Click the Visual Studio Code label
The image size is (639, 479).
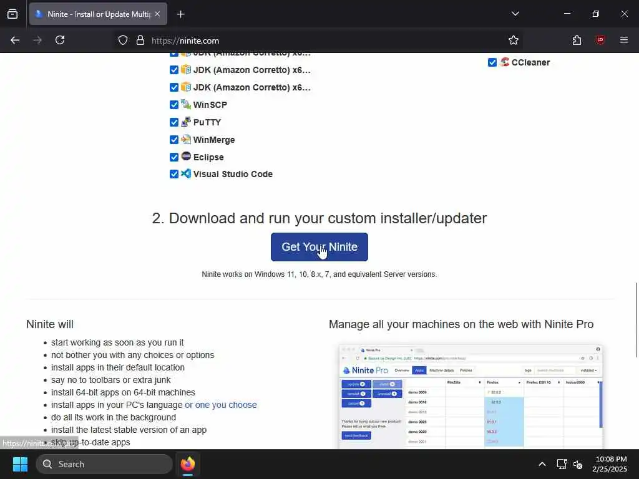(233, 174)
